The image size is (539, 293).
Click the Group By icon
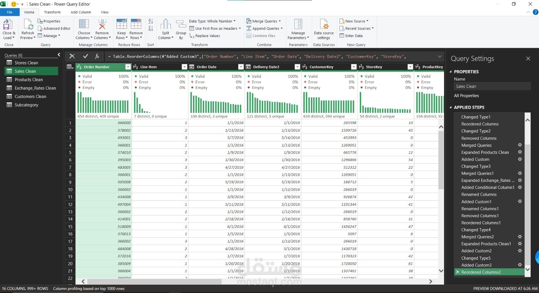tap(181, 25)
